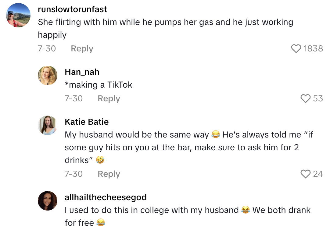Tap the laughing emoji in Katie Batie's comment
The image size is (330, 230).
point(215,134)
